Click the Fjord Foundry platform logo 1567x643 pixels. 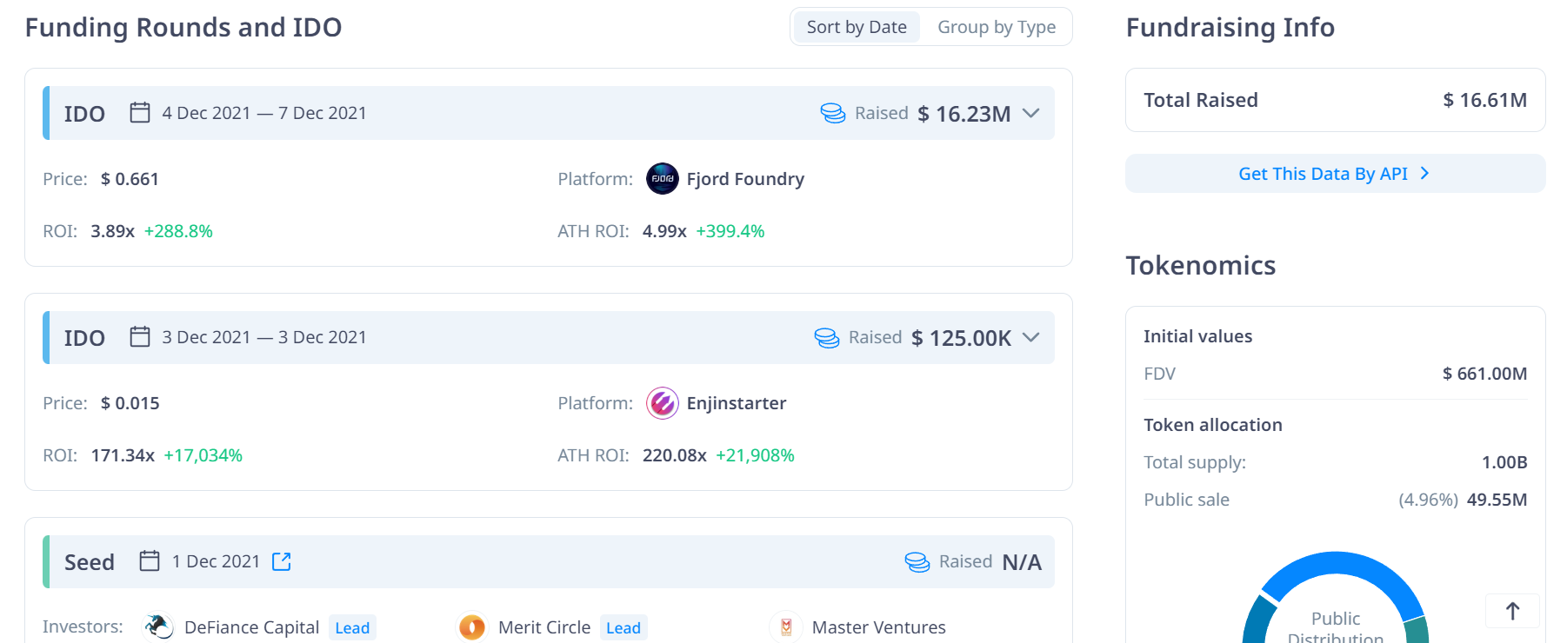pyautogui.click(x=662, y=179)
